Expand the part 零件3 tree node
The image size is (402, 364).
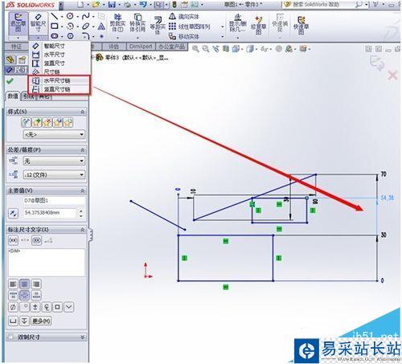coord(92,57)
